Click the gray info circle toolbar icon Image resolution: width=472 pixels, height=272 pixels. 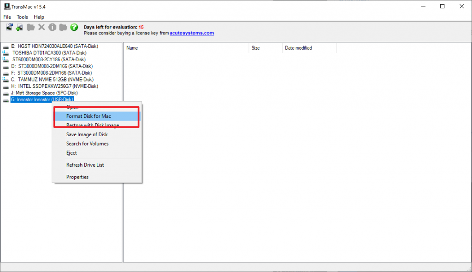click(52, 27)
